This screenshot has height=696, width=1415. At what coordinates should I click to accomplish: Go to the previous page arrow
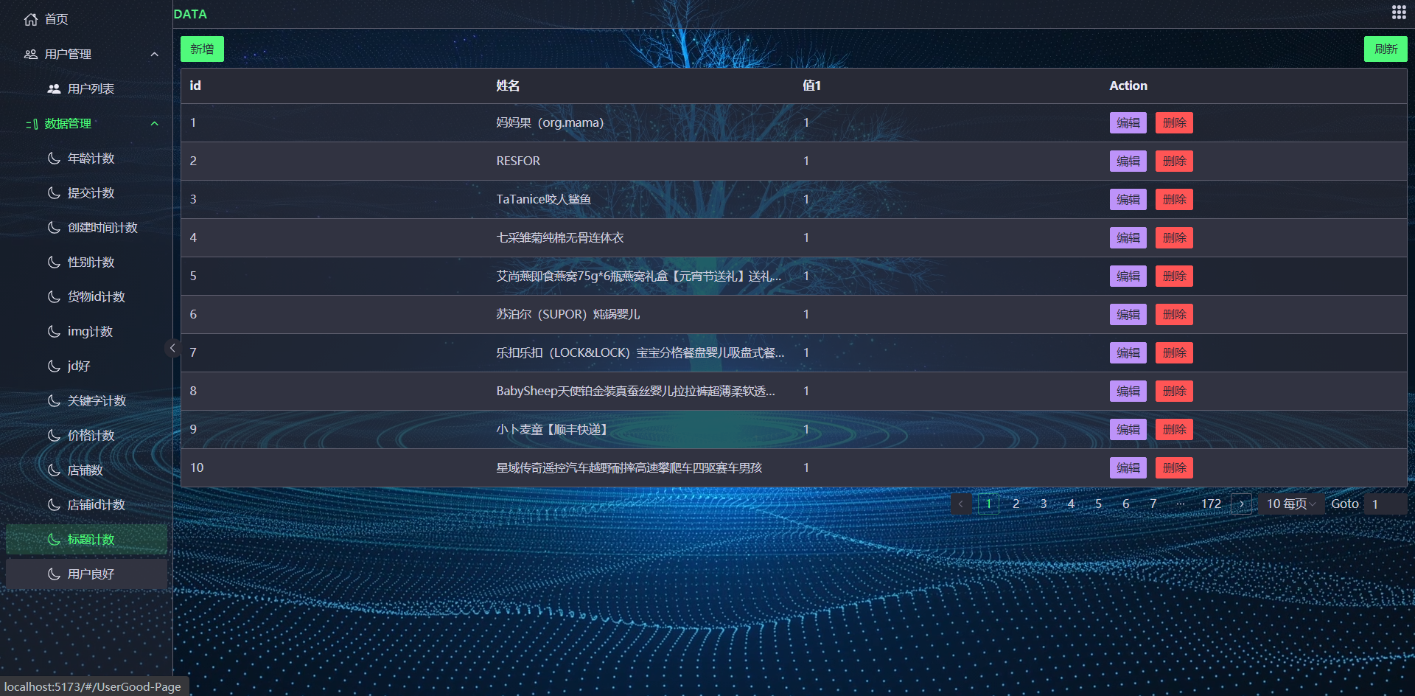click(961, 504)
